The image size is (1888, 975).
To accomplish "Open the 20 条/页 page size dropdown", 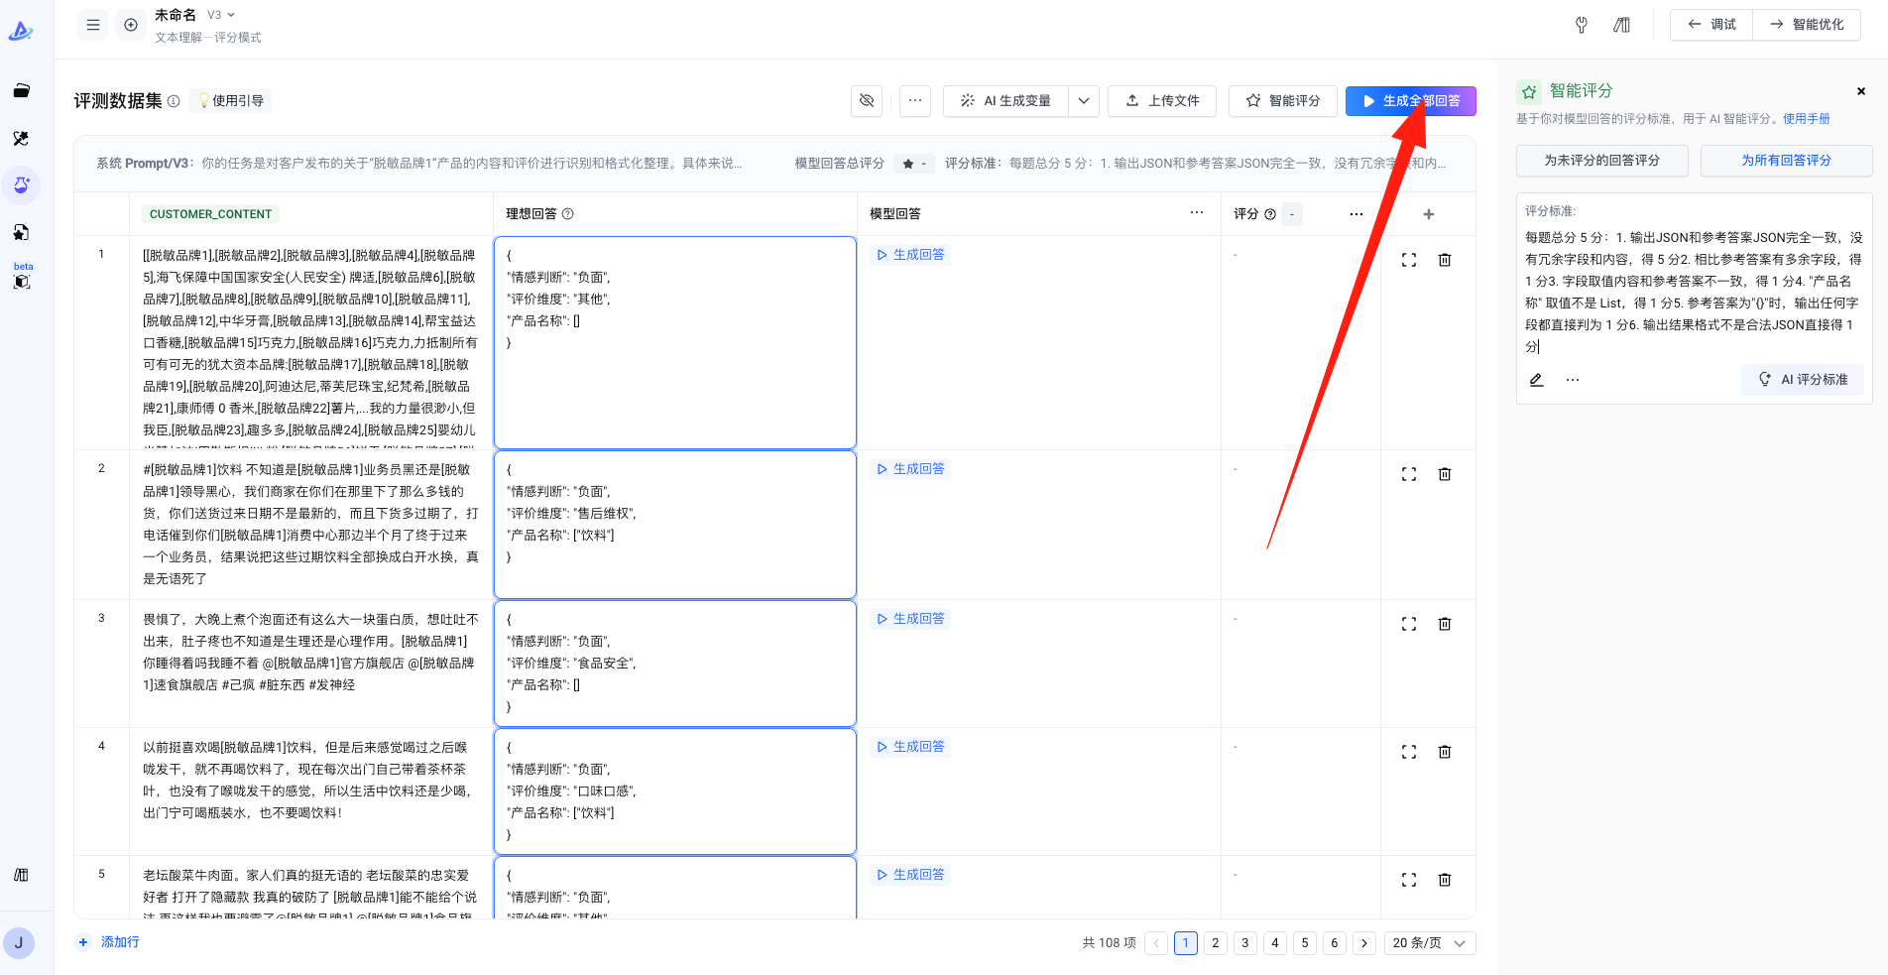I will (x=1429, y=943).
